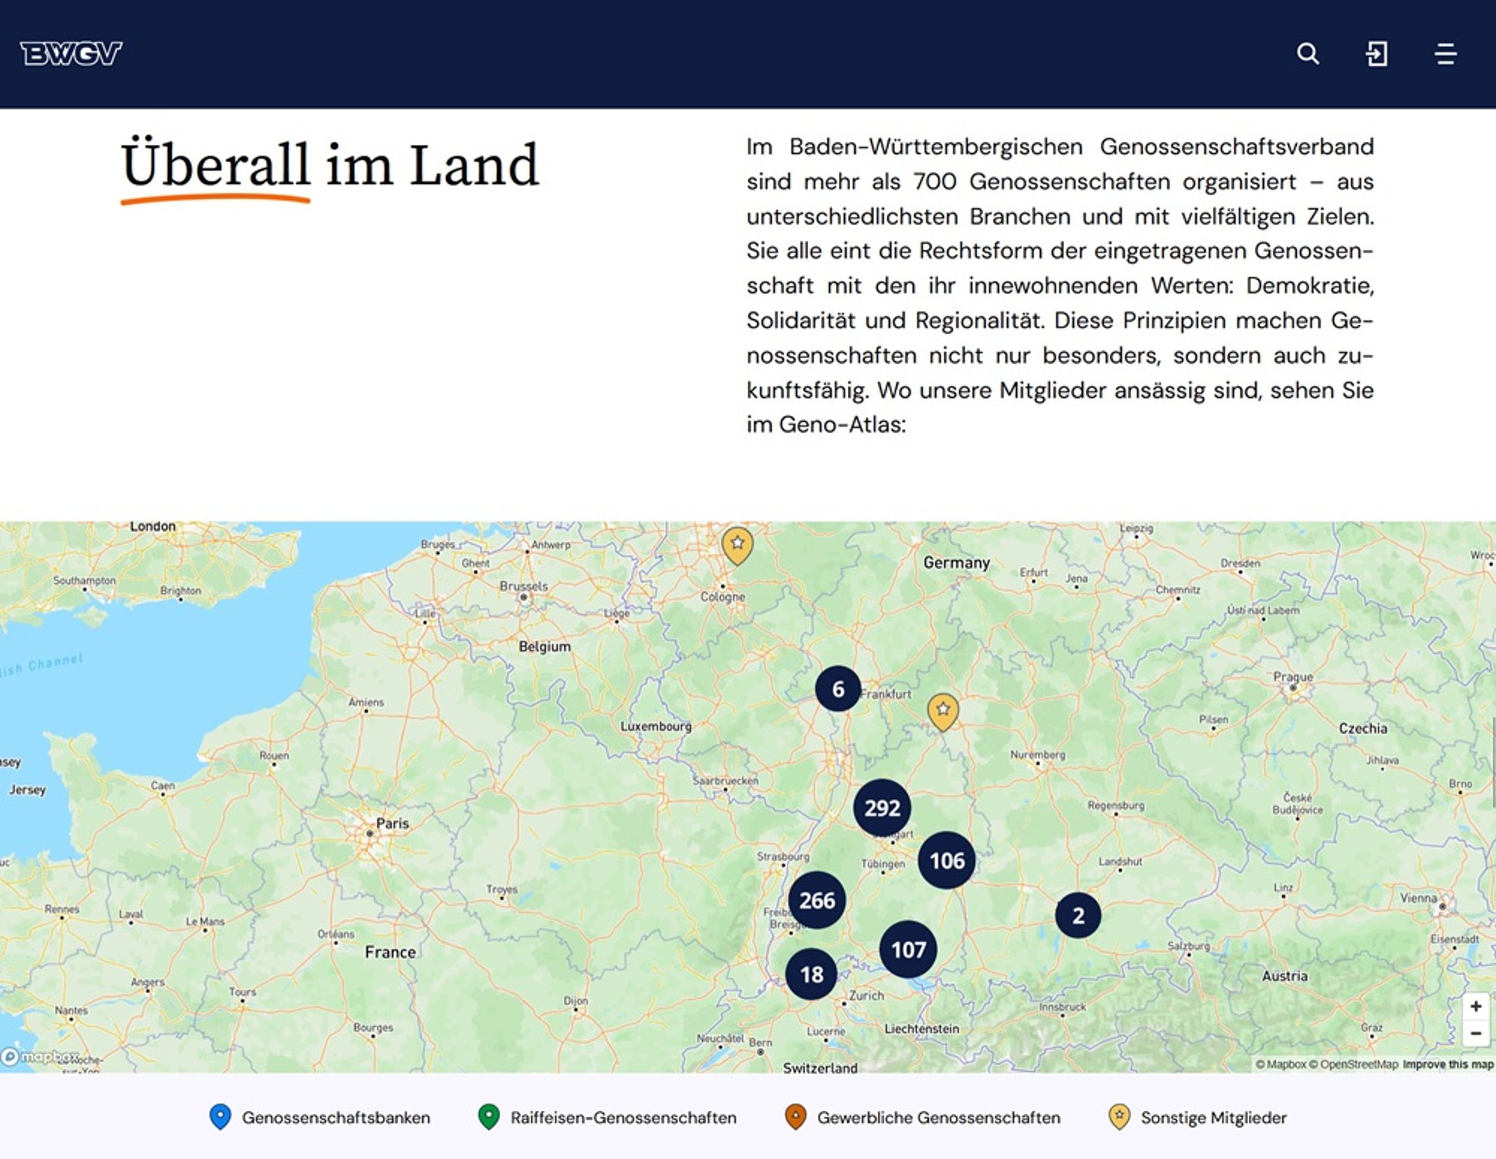Screen dimensions: 1496x1159
Task: Expand the map cluster labeled 106
Action: pos(947,860)
